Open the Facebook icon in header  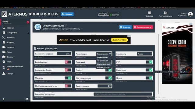coord(34,14)
